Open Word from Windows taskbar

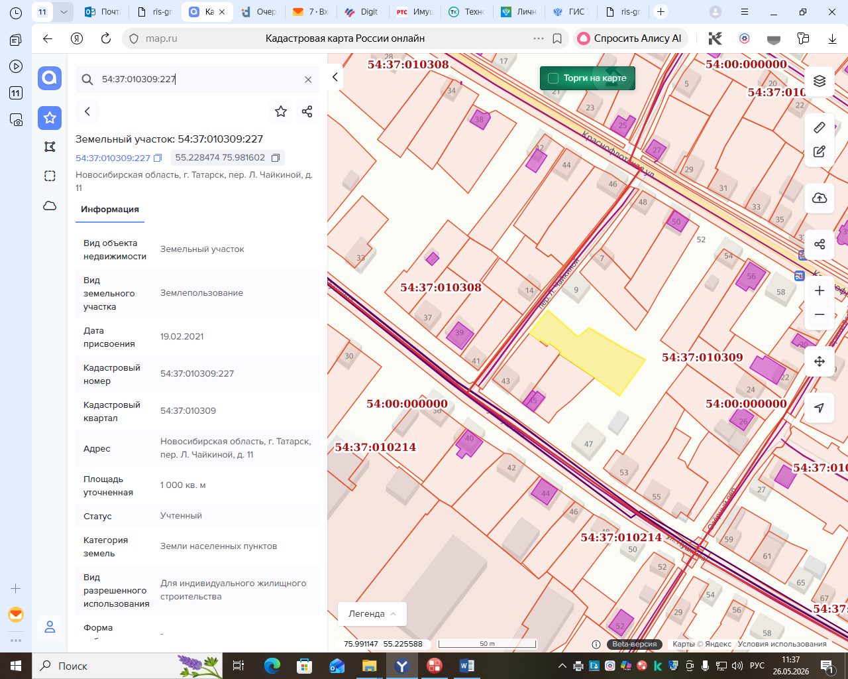467,666
